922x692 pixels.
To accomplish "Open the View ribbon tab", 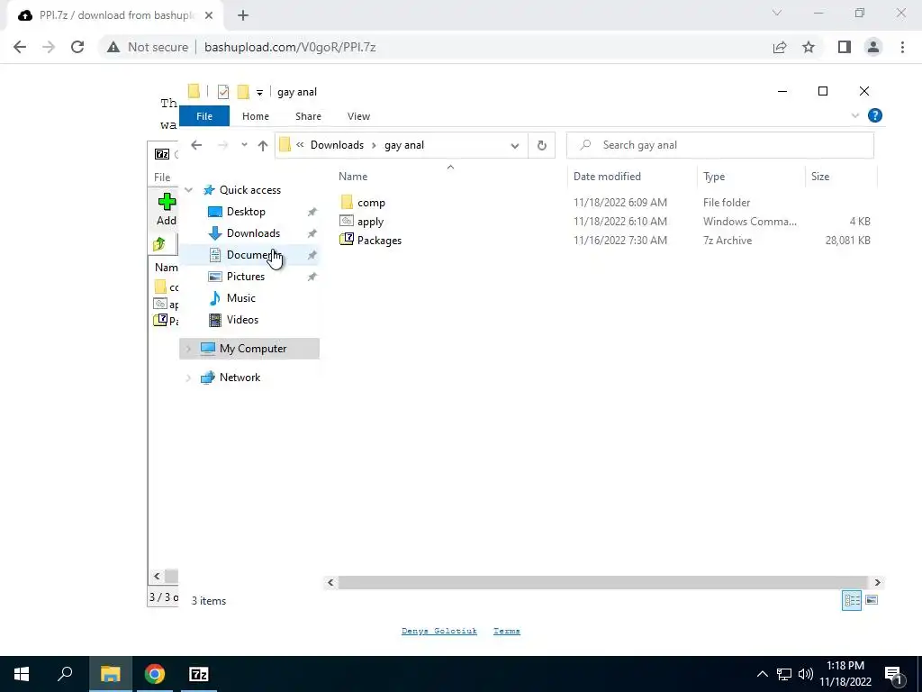I will click(358, 116).
